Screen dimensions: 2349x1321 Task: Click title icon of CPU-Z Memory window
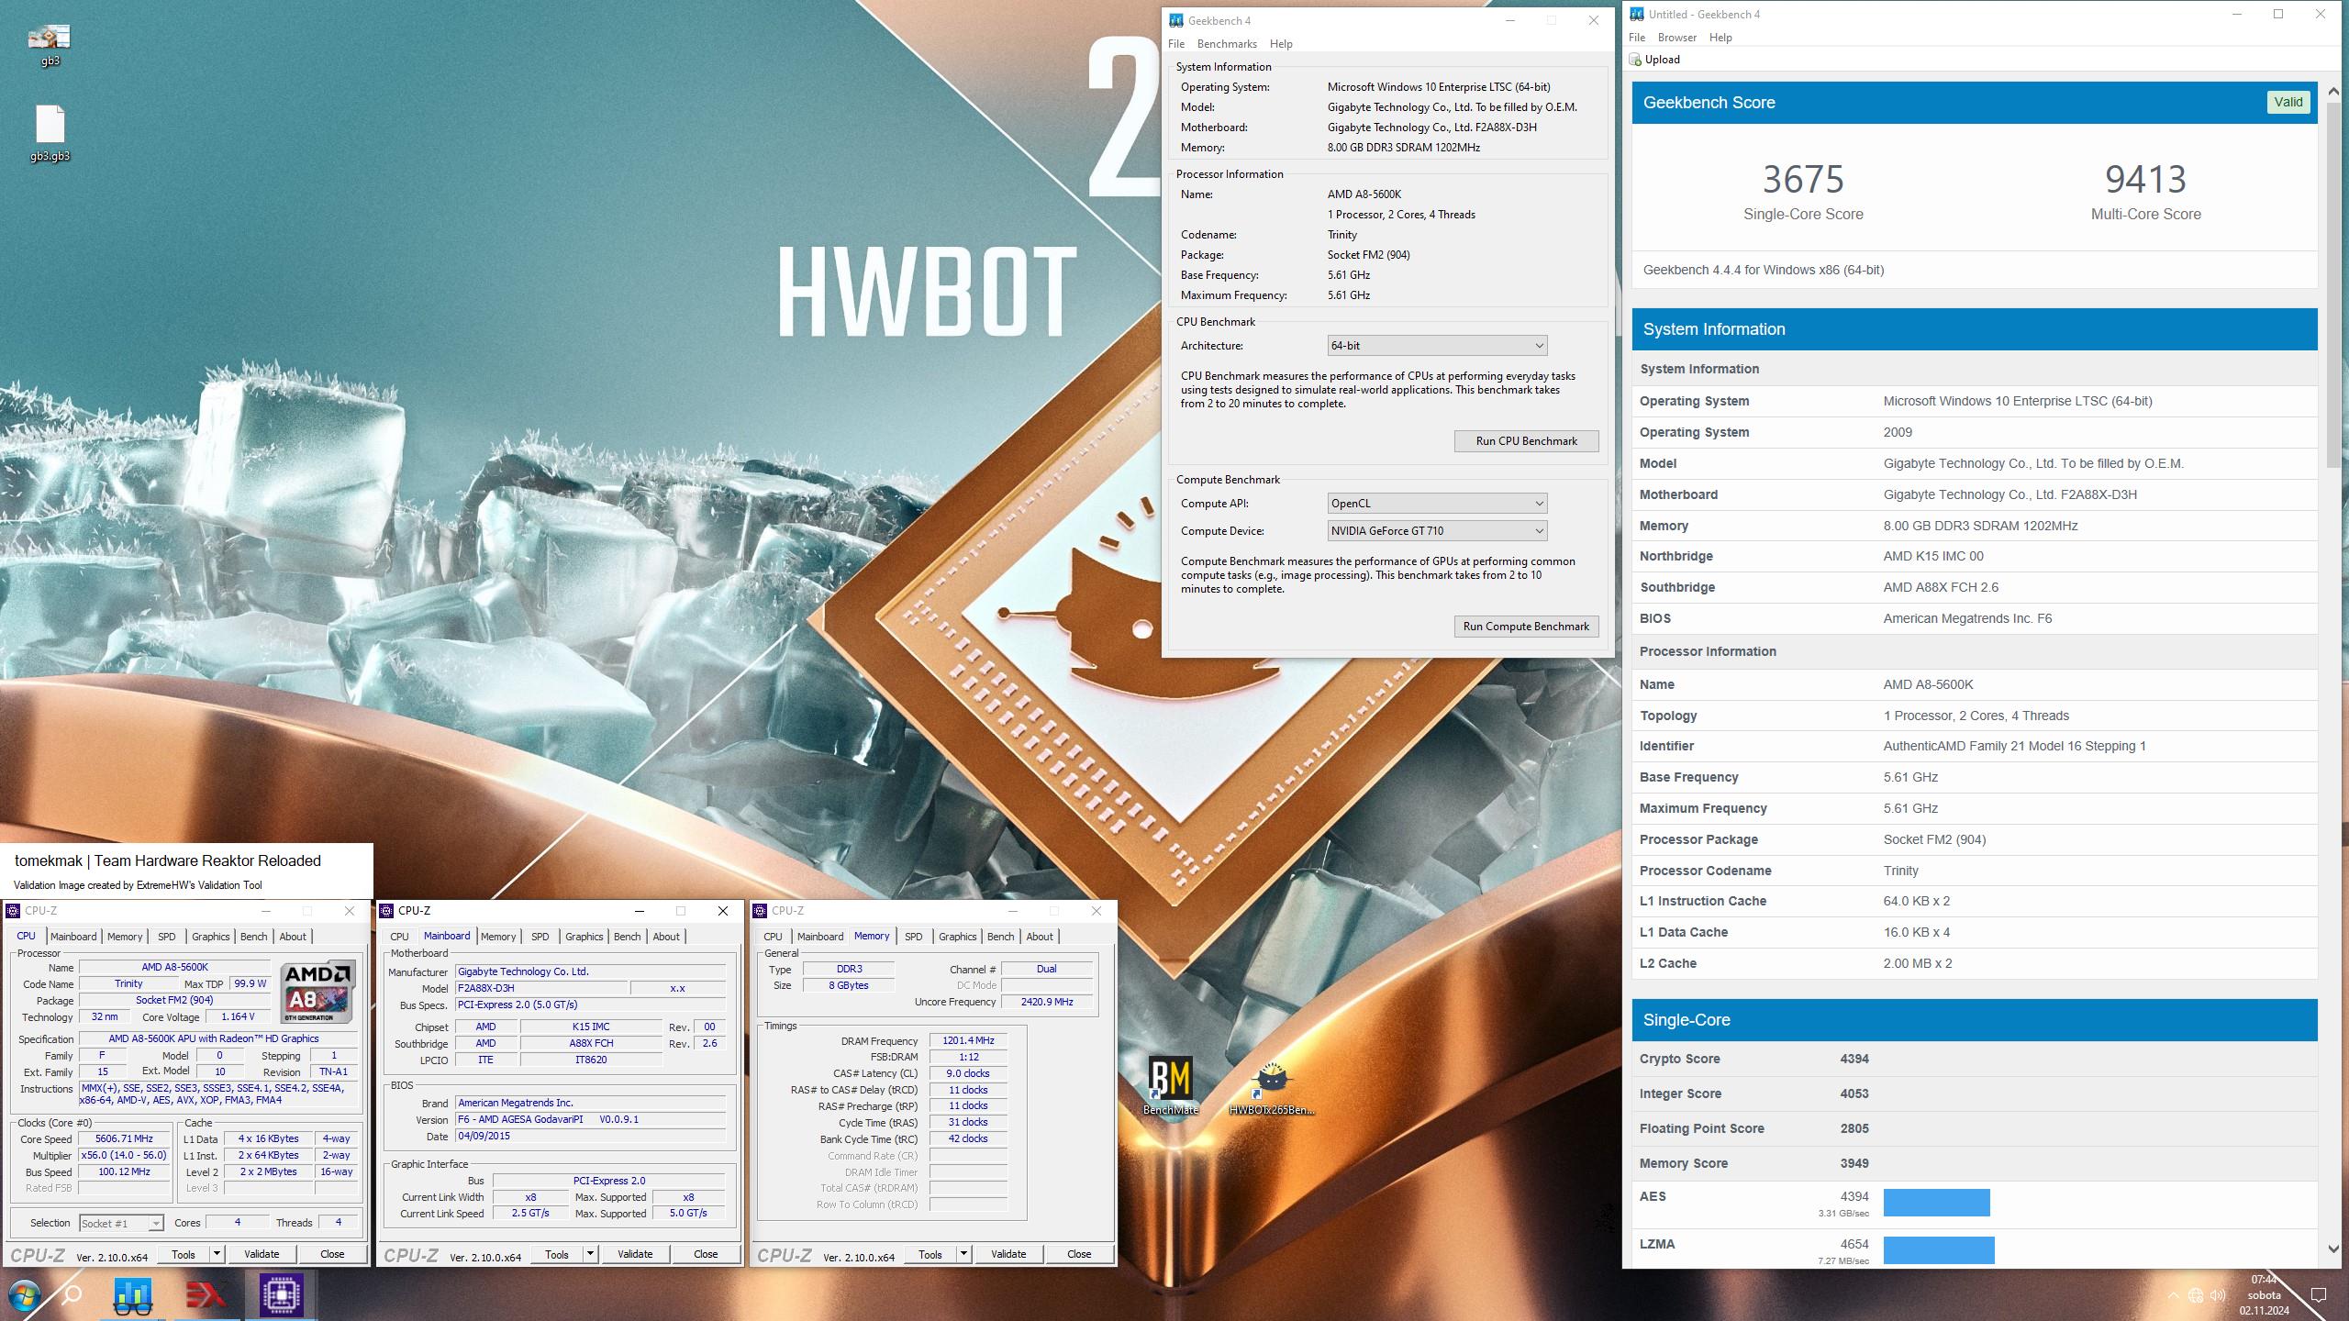(x=760, y=911)
